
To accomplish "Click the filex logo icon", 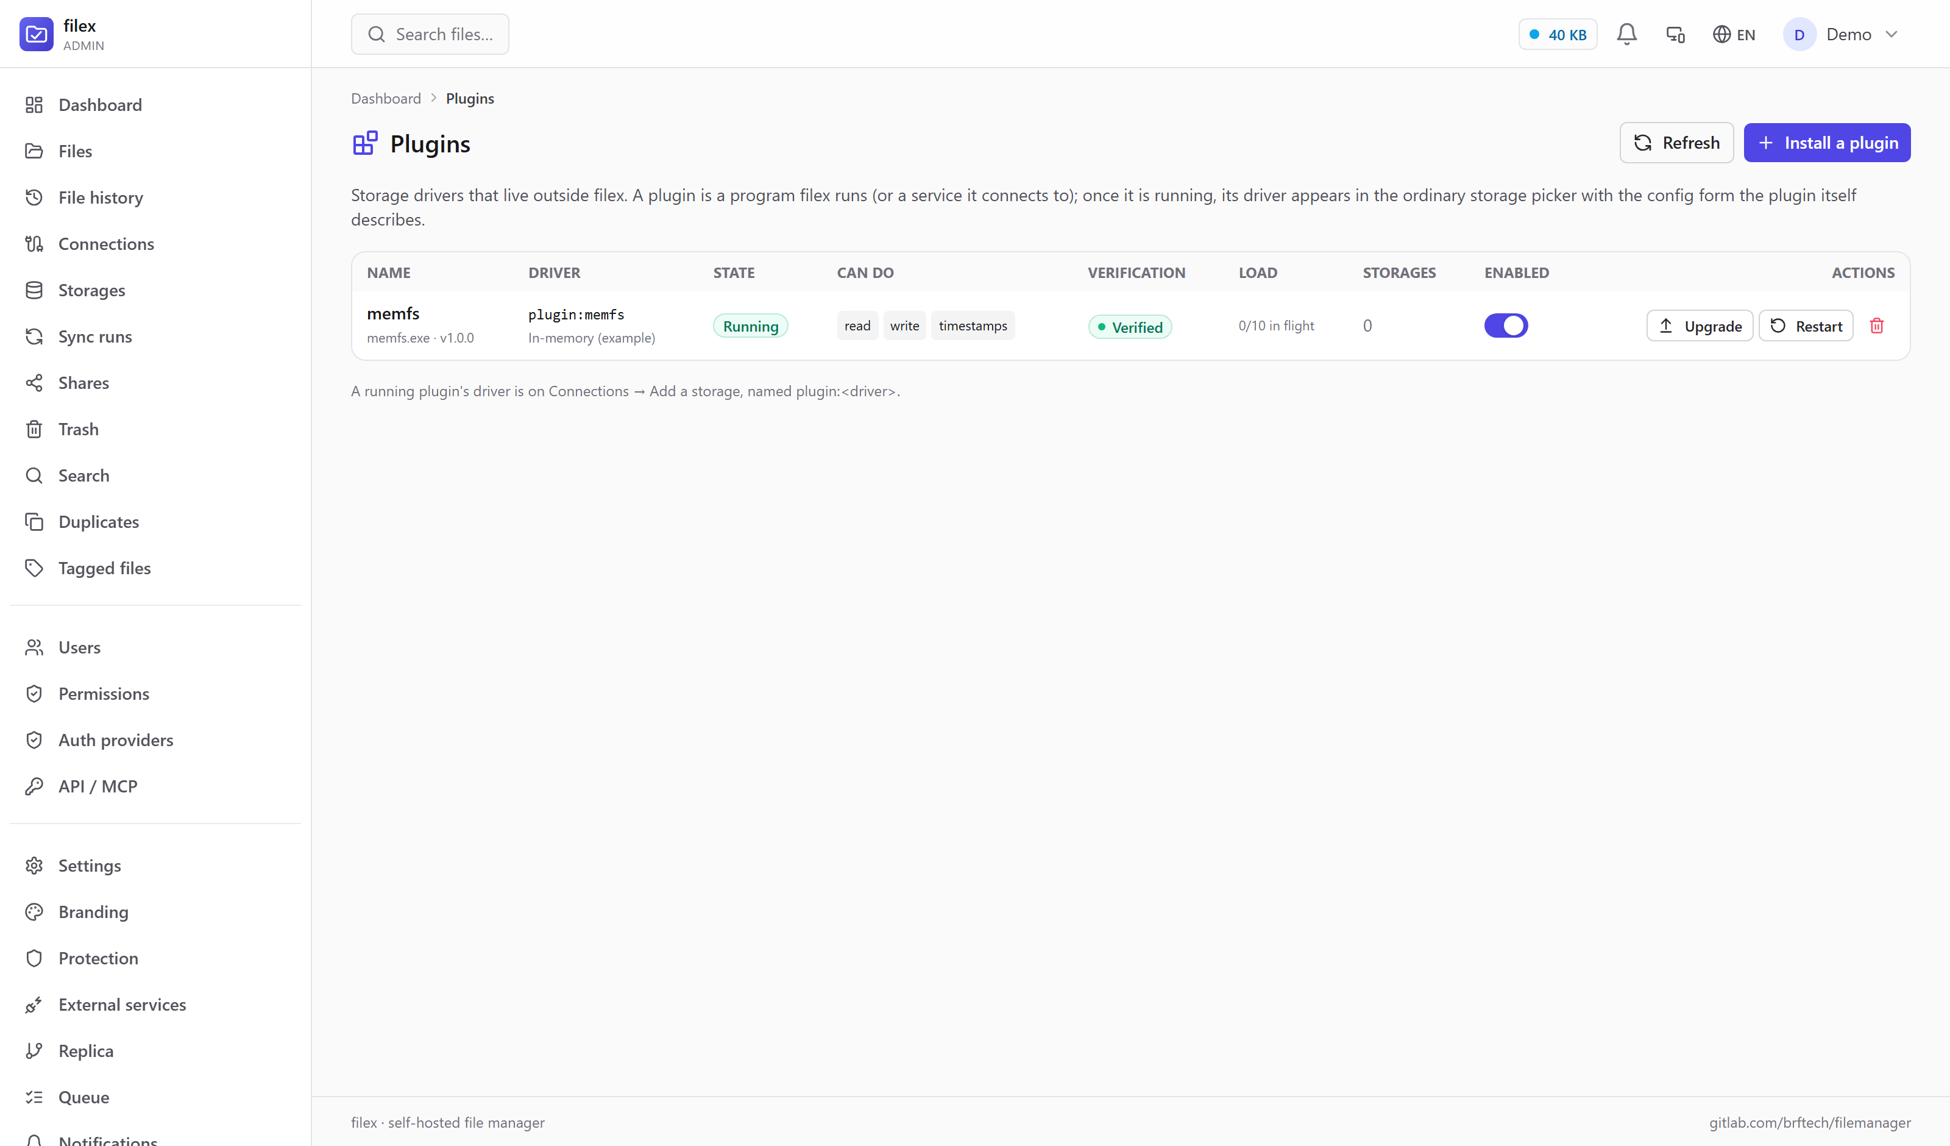I will tap(37, 34).
